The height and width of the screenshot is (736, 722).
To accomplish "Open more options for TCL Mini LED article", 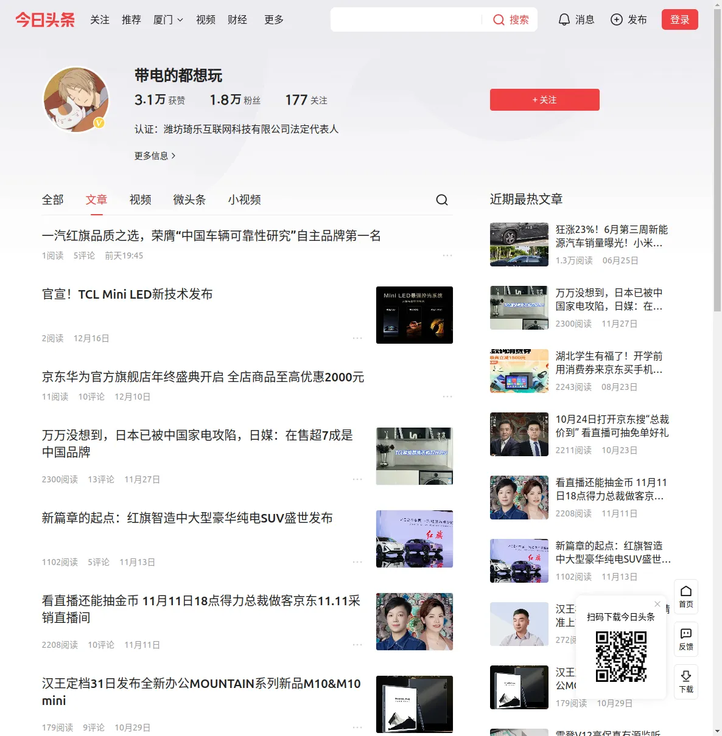I will (x=357, y=338).
